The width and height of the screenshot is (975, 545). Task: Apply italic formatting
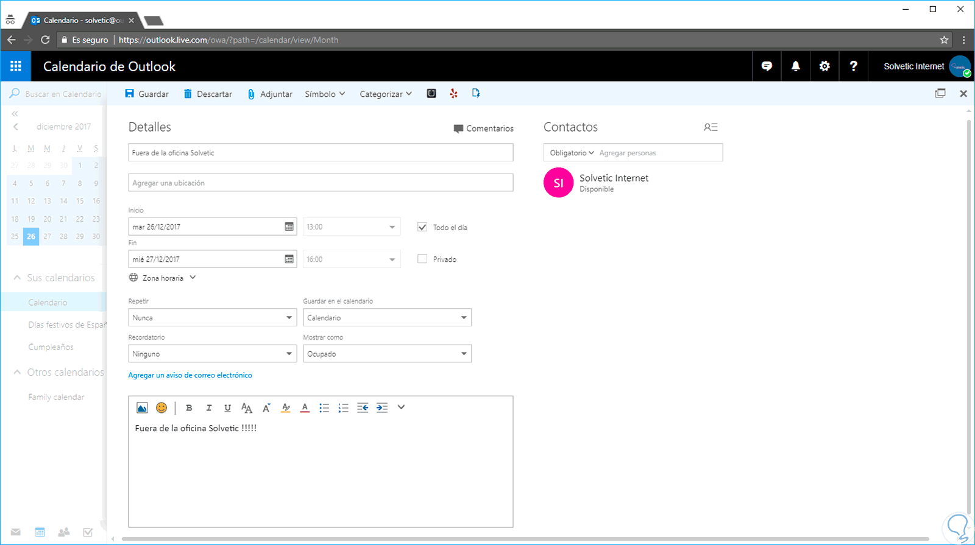click(208, 408)
